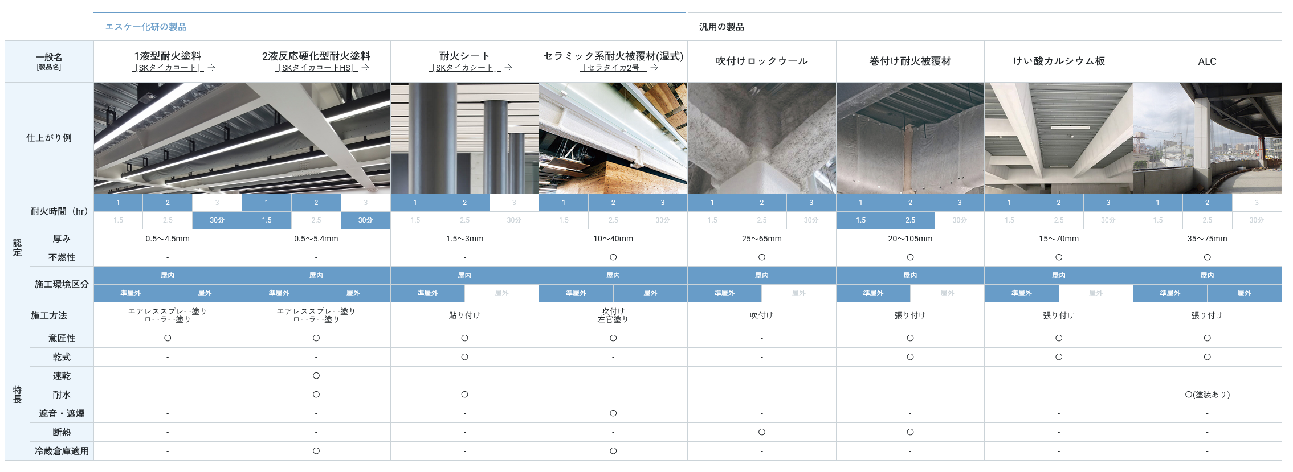
Task: Click the 巻付け耐火被覆材 example photo
Action: [910, 138]
